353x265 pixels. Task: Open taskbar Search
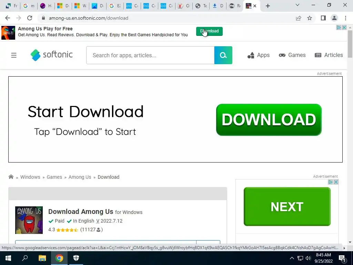(25, 258)
